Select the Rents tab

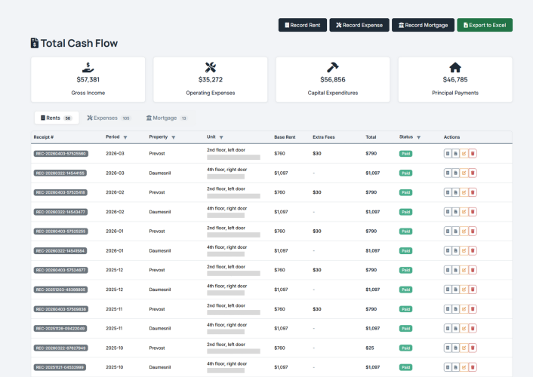point(56,118)
